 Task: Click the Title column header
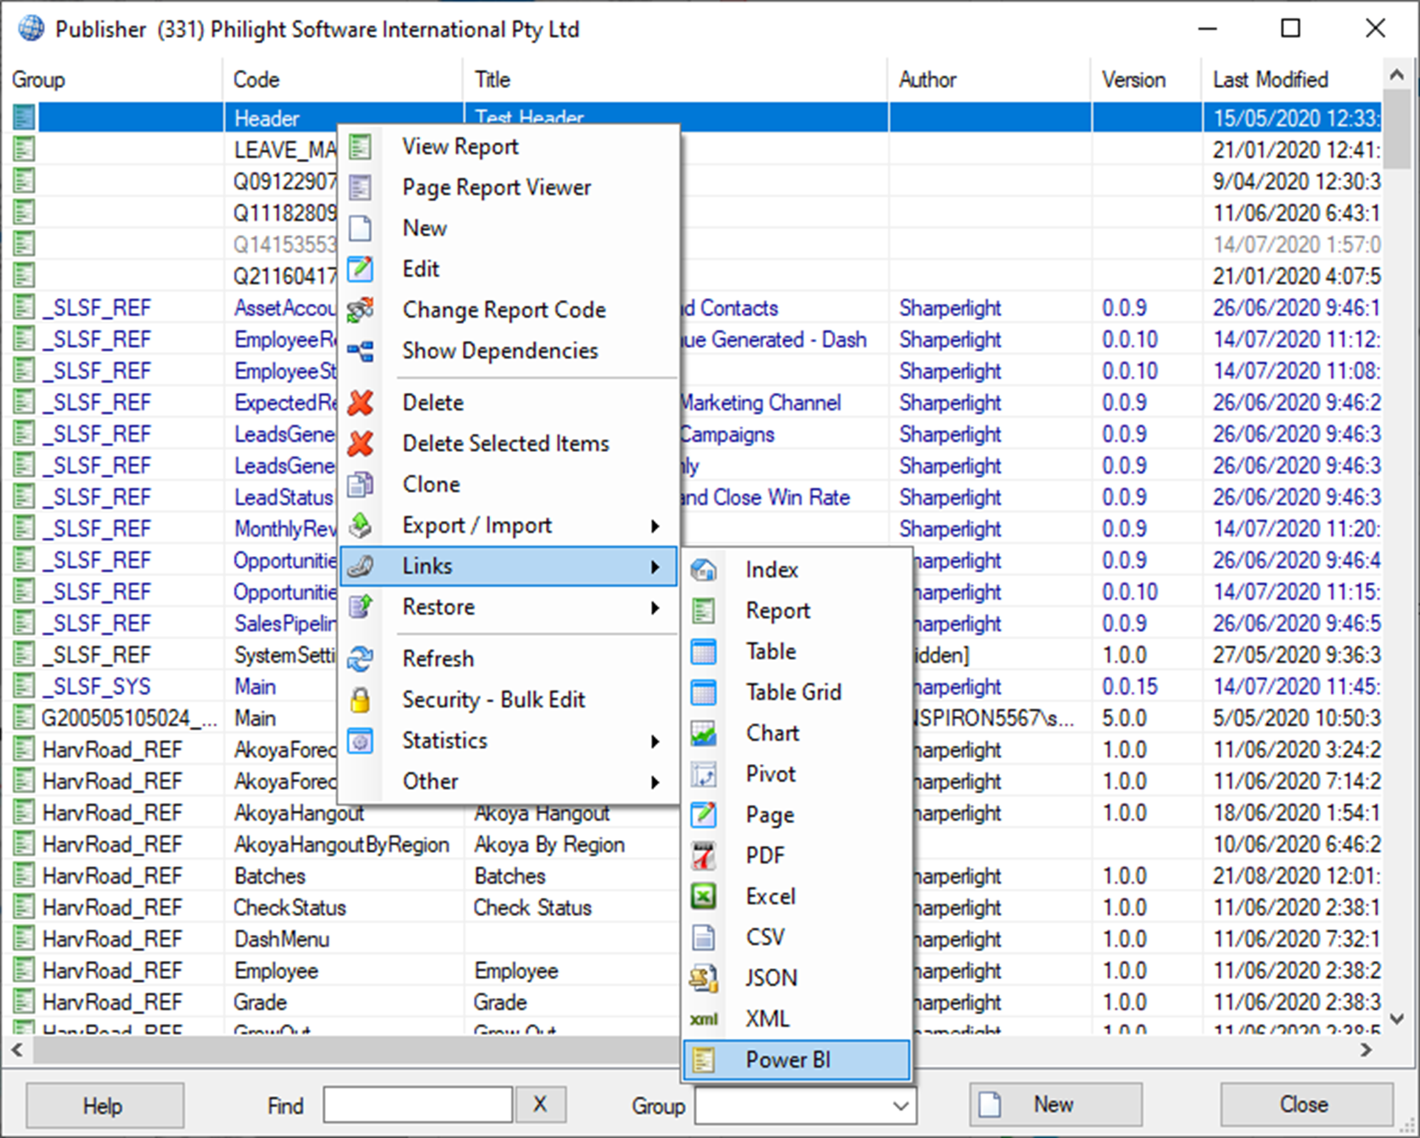point(676,80)
